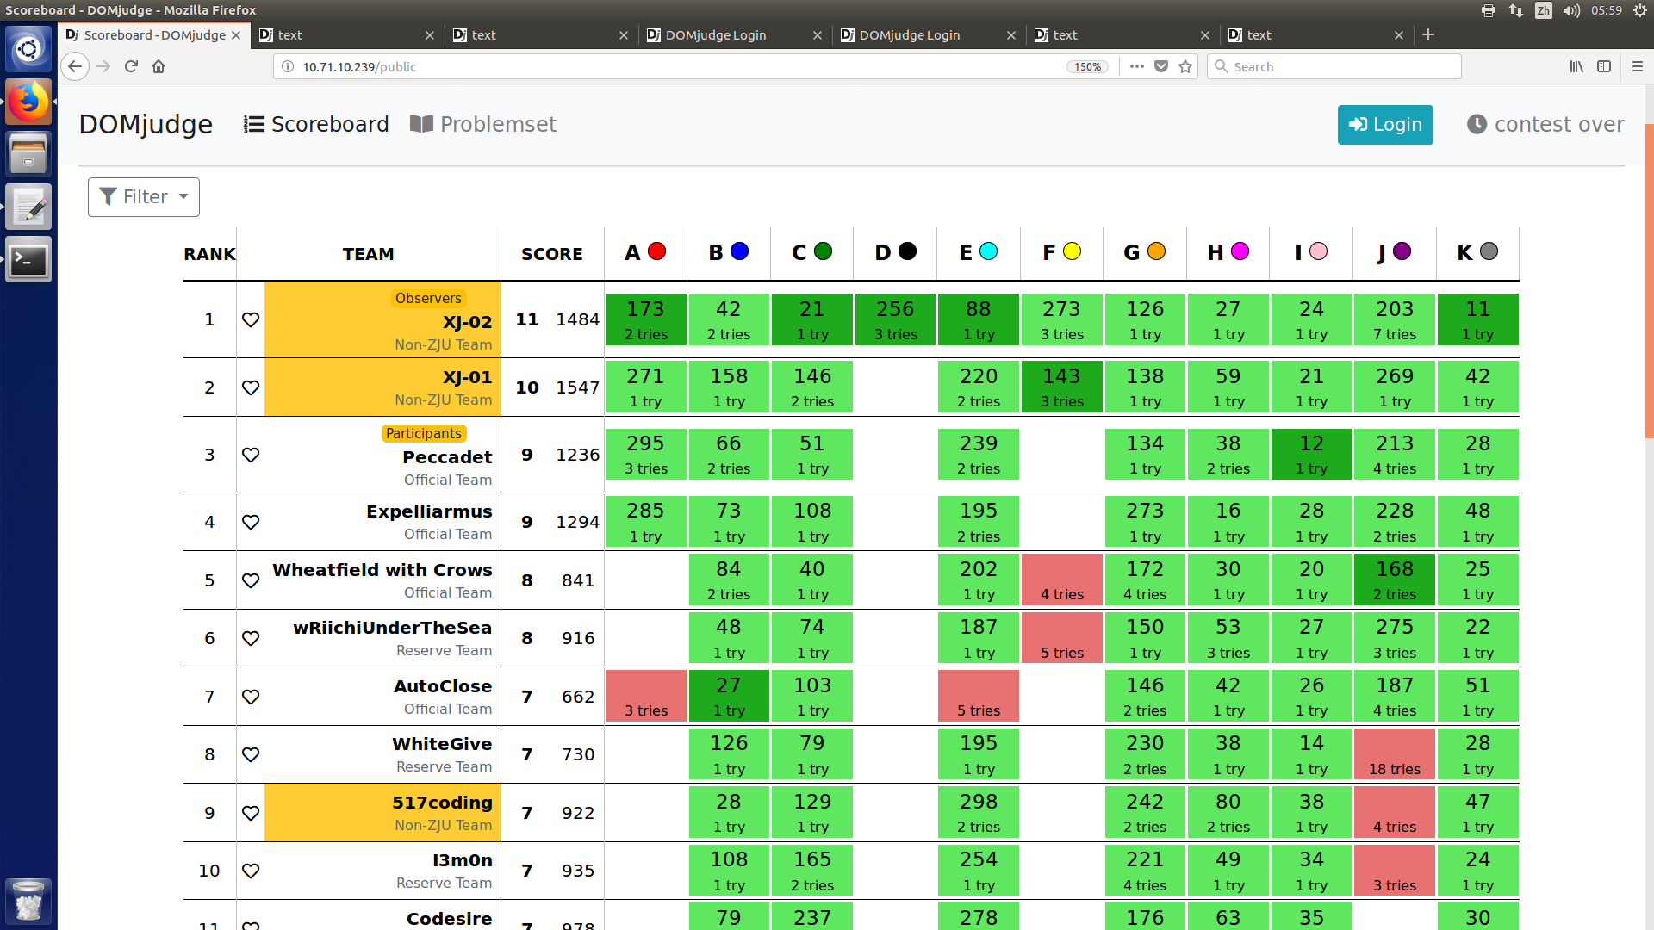Open the Firefox library icon

click(1576, 66)
